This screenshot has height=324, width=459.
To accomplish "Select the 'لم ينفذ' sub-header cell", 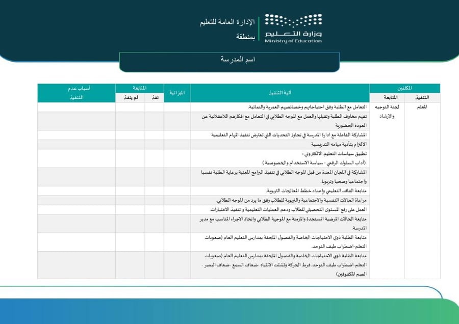I will [x=130, y=98].
